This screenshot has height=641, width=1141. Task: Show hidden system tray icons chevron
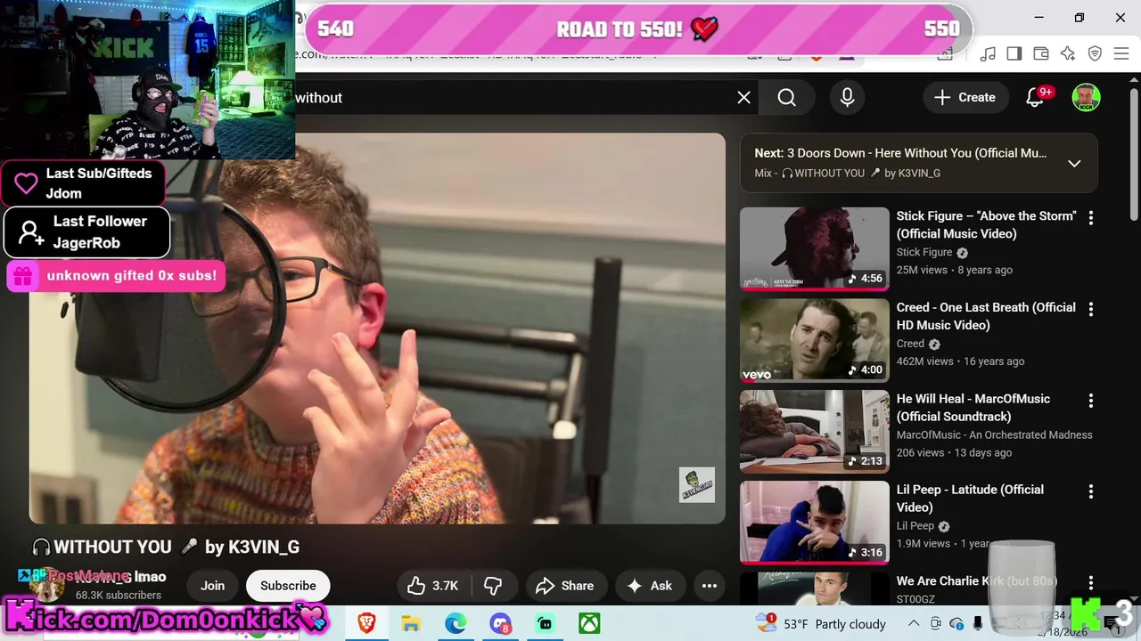pos(914,623)
